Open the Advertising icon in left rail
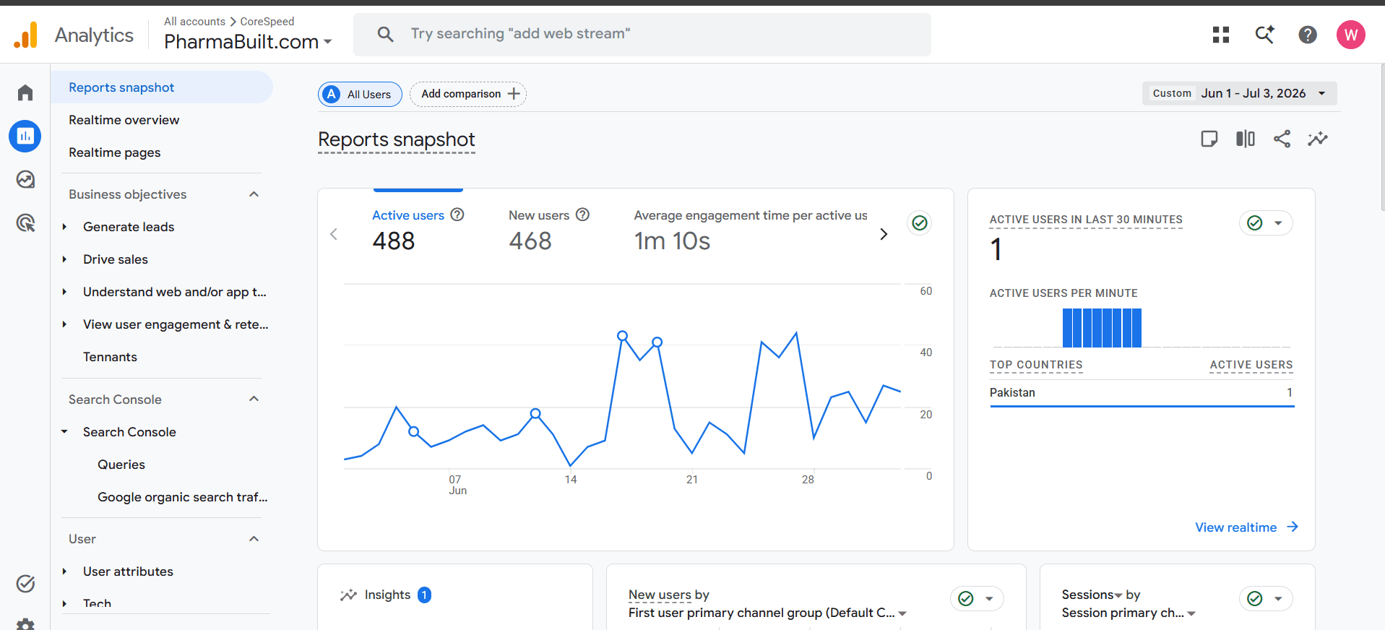The image size is (1385, 630). (25, 223)
